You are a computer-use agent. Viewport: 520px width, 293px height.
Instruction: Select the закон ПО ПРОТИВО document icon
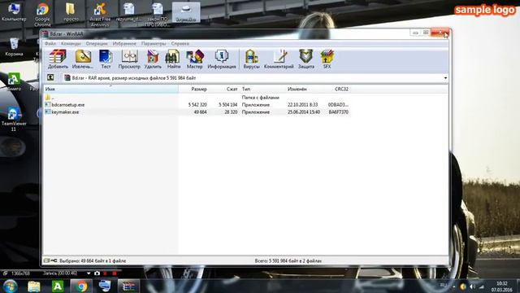157,15
